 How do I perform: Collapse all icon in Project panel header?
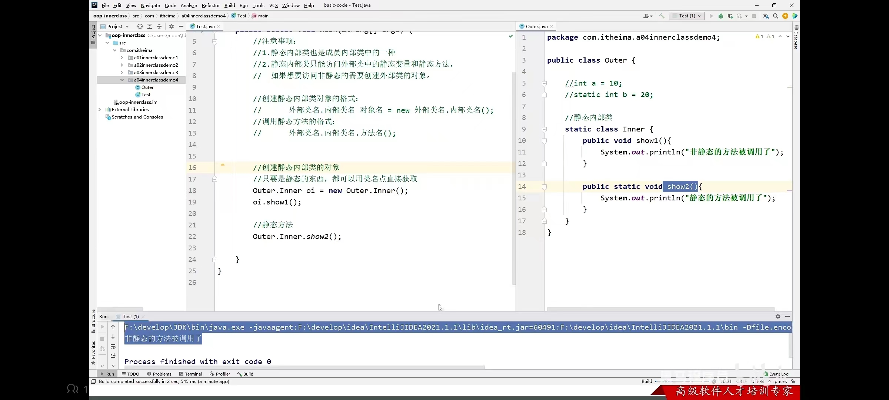point(159,26)
